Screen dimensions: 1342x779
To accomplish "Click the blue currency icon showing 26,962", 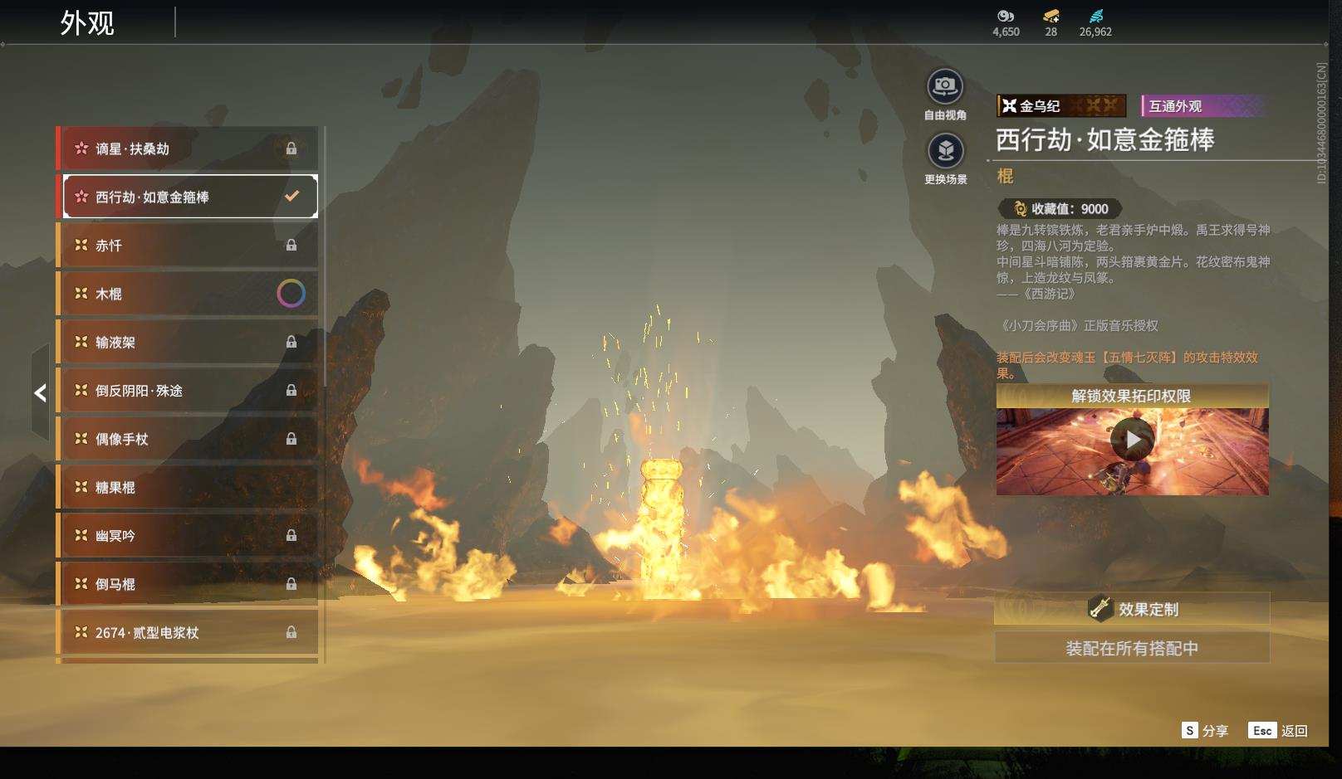I will tap(1096, 16).
